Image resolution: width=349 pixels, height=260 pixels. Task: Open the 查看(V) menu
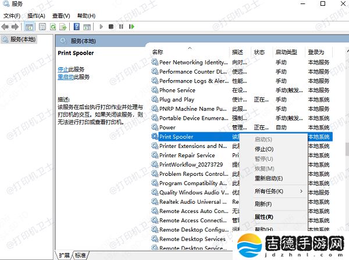click(61, 16)
